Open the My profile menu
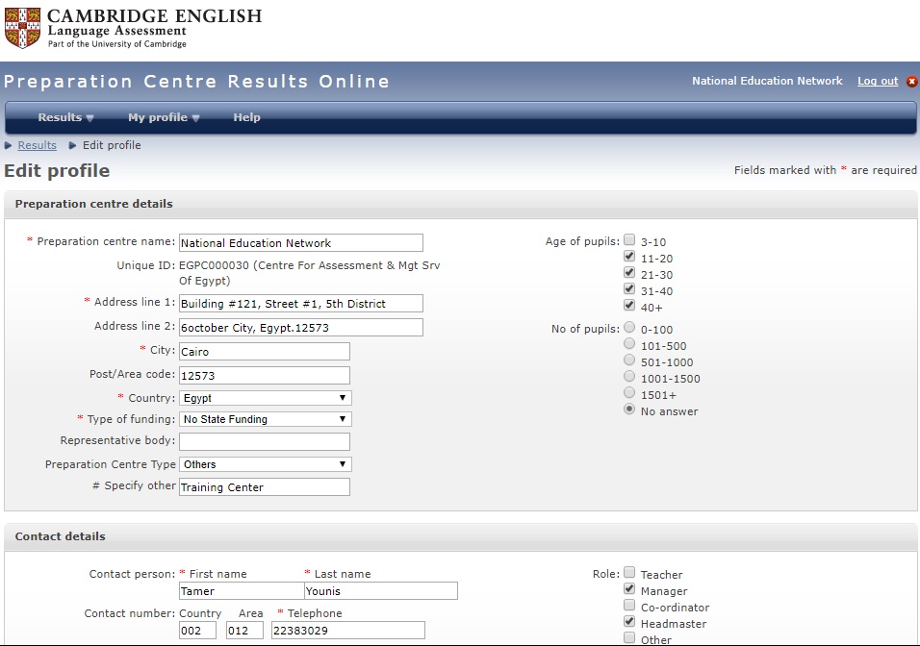 pyautogui.click(x=164, y=117)
